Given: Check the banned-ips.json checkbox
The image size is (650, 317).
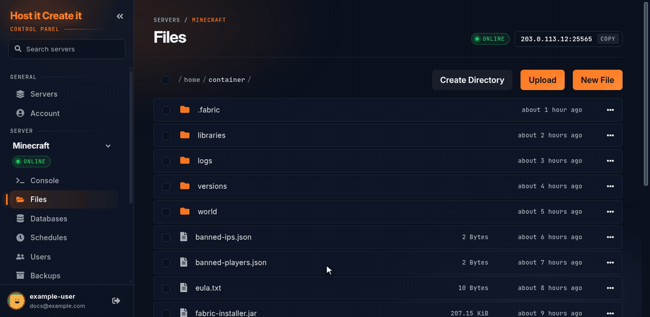Looking at the screenshot, I should click(166, 237).
